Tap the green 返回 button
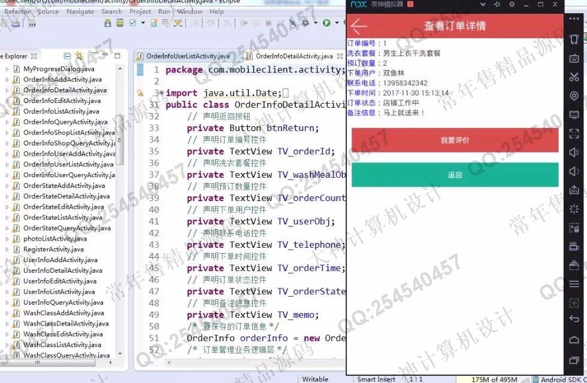This screenshot has height=383, width=587. click(455, 175)
